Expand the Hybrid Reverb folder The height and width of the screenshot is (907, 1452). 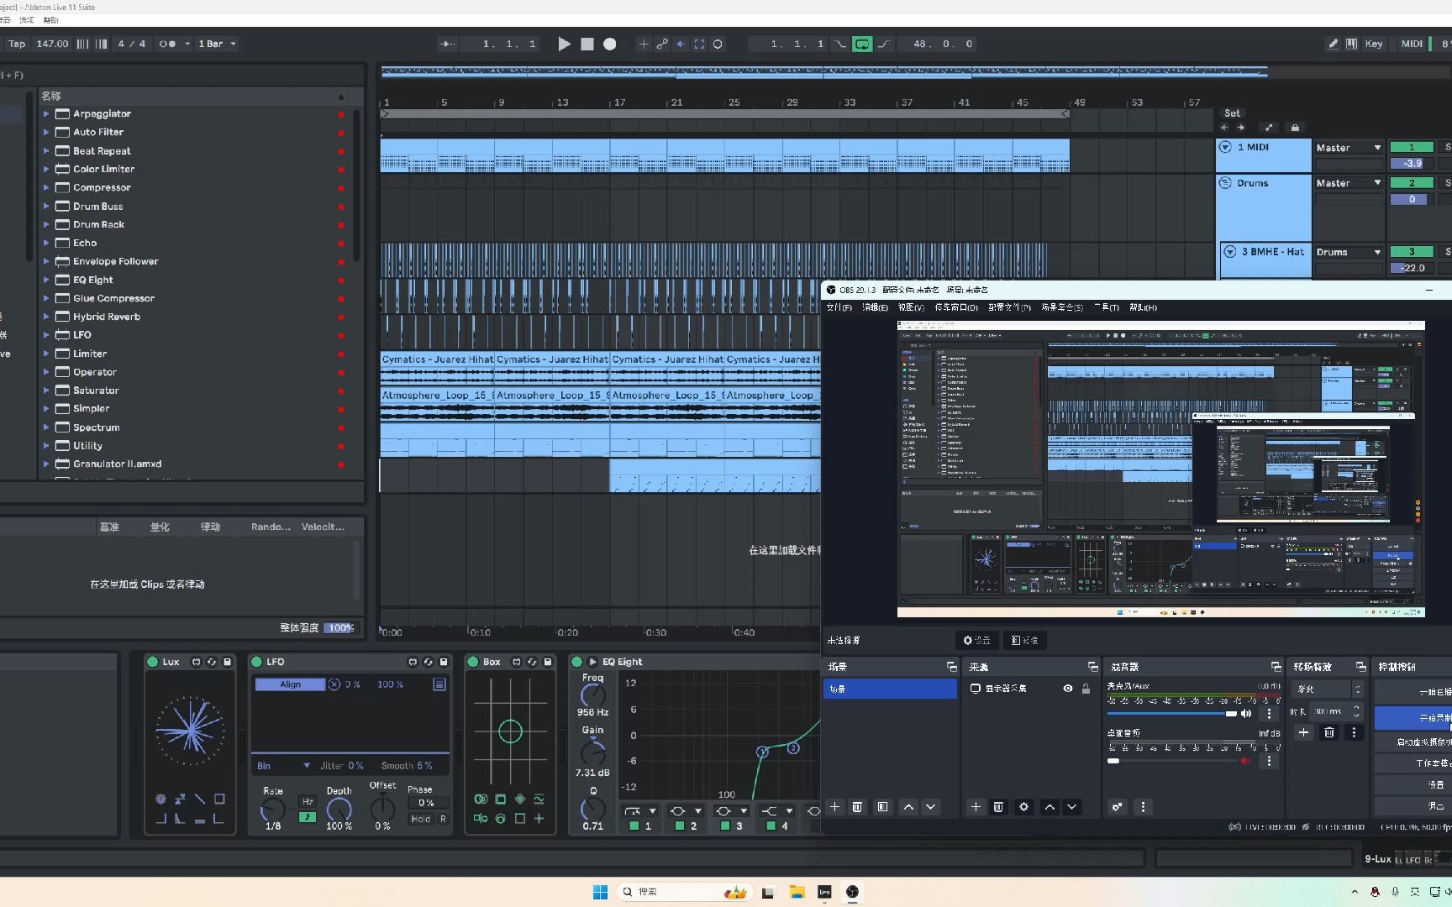point(46,317)
